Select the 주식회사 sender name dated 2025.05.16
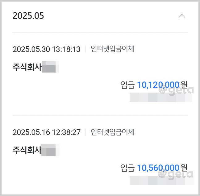 coord(27,150)
